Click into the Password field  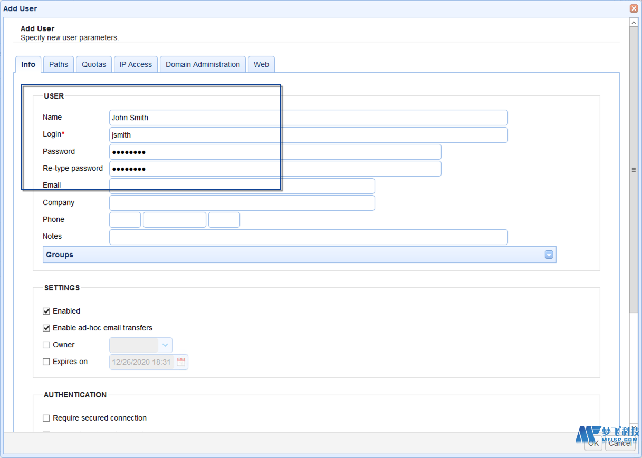pyautogui.click(x=275, y=152)
